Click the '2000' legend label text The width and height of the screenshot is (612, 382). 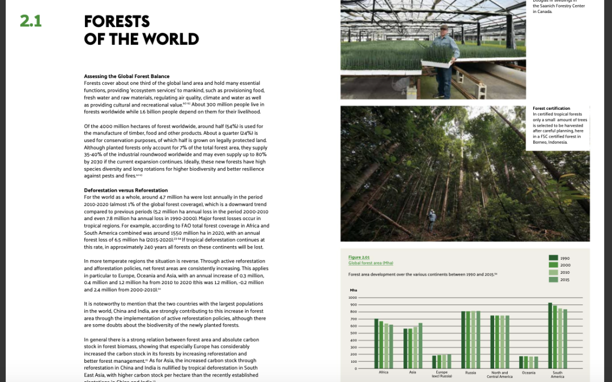coord(565,265)
